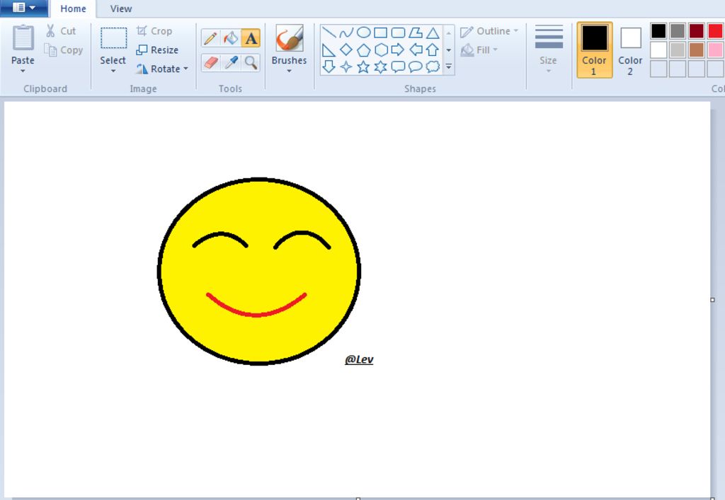This screenshot has width=725, height=500.
Task: Select the Pencil tool
Action: coord(210,38)
